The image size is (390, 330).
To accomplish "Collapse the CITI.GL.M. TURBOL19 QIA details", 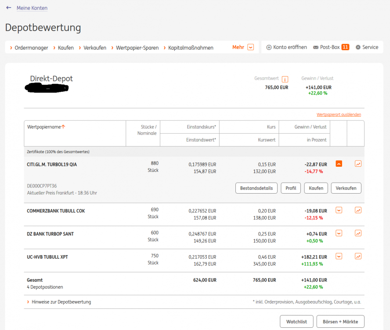I will (339, 164).
